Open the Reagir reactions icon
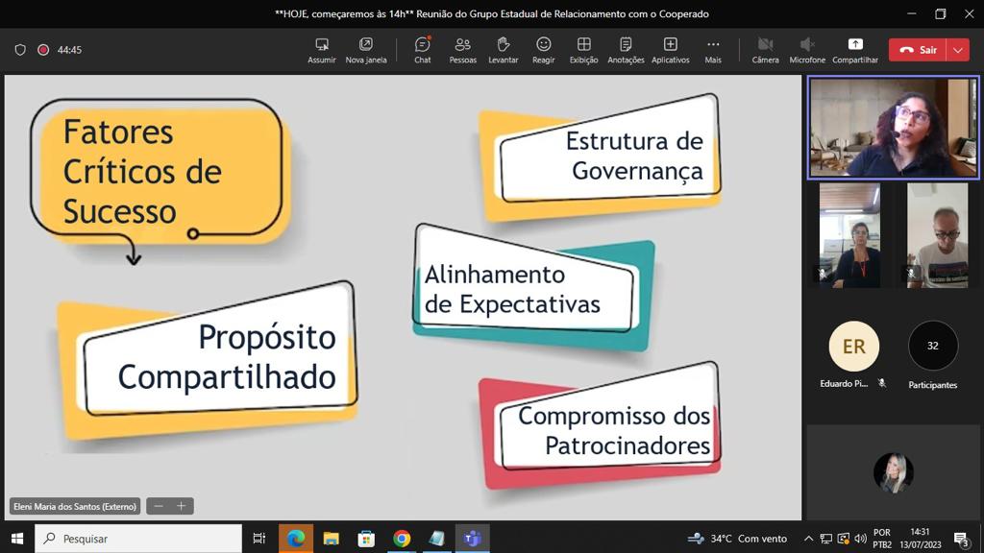 coord(543,50)
